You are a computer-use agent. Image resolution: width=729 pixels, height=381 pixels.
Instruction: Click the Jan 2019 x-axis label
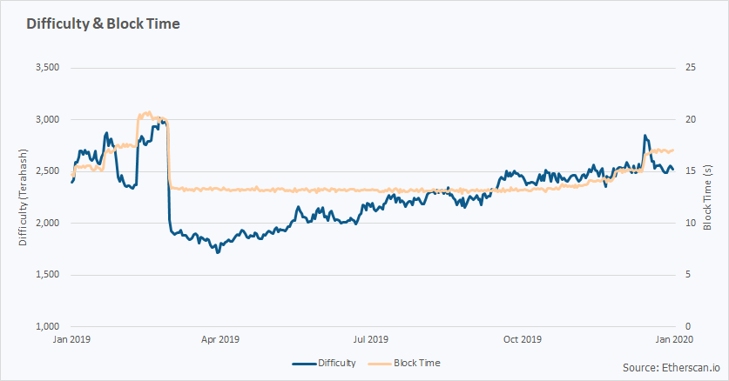(71, 339)
